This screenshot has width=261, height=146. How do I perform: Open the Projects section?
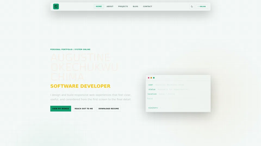pos(123,6)
